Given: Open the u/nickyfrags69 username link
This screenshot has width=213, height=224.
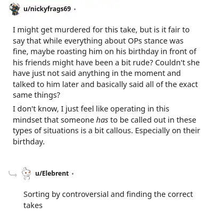Looking at the screenshot, I should (x=47, y=8).
